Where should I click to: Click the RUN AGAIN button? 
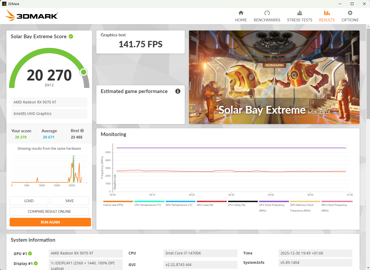pos(50,222)
